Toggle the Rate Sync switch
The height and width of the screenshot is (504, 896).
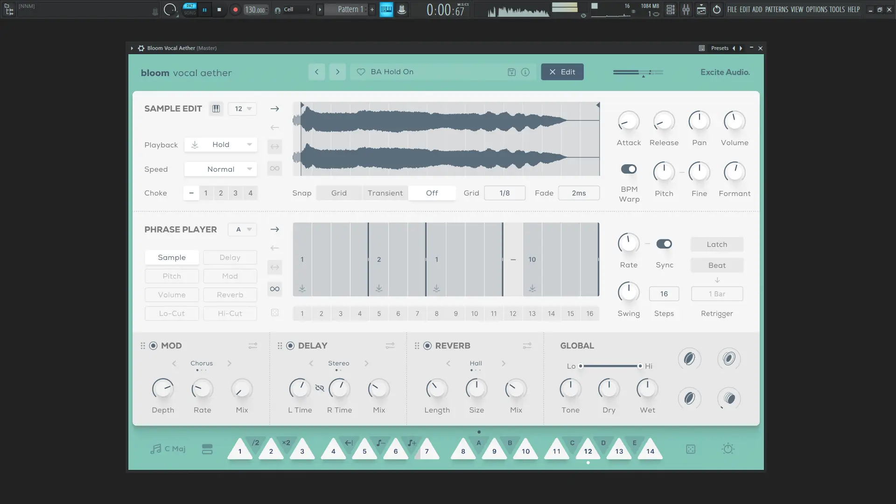tap(664, 244)
